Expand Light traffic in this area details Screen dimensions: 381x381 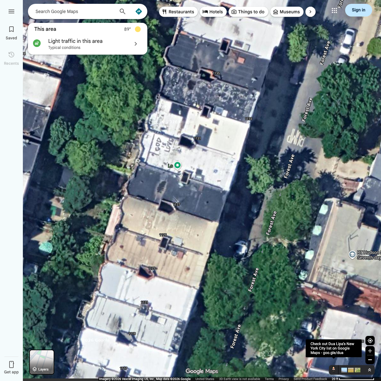(x=88, y=44)
